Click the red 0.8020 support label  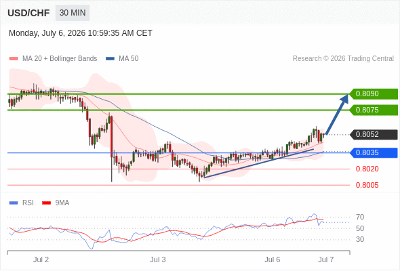click(367, 169)
